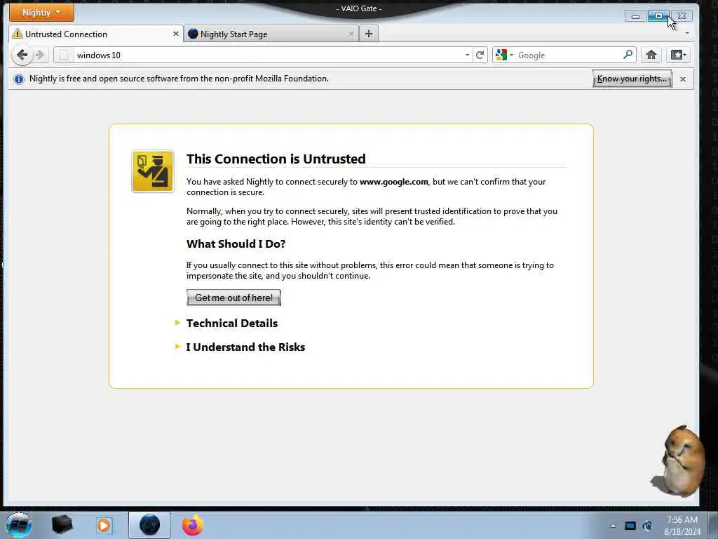This screenshot has width=718, height=539.
Task: Open the Windows Start menu orb
Action: pyautogui.click(x=19, y=525)
